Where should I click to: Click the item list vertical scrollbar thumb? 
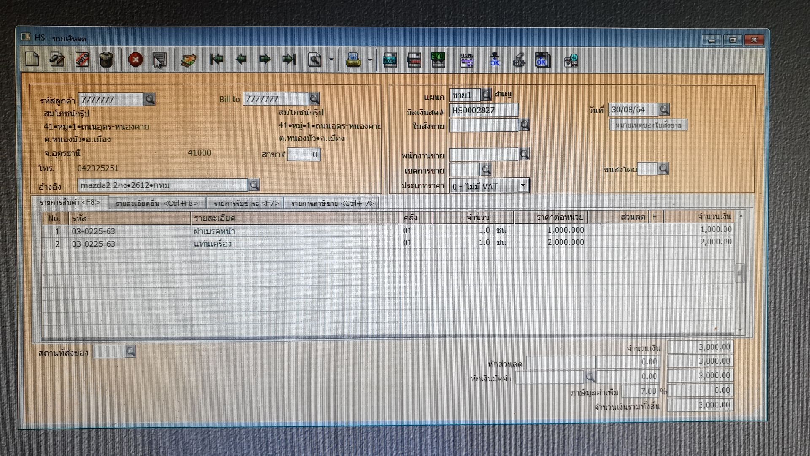pos(740,274)
